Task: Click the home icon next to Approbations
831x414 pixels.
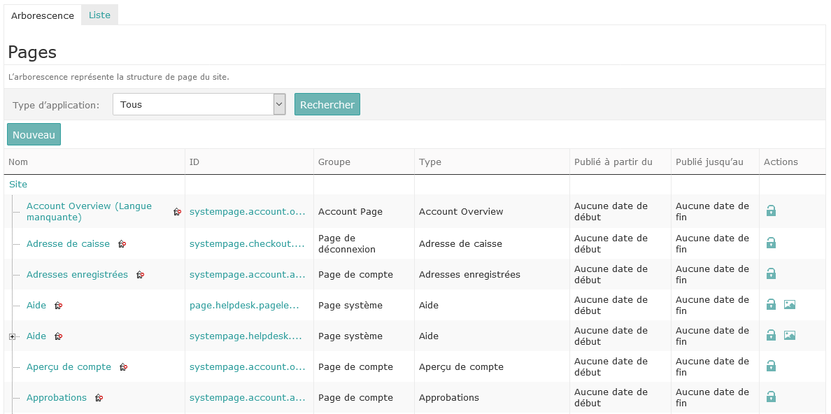Action: tap(99, 397)
